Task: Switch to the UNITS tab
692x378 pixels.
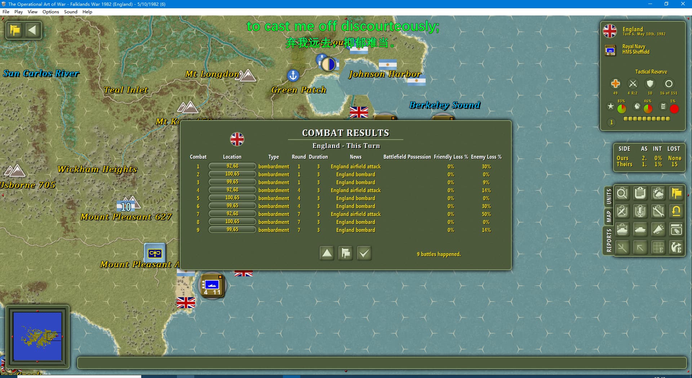Action: [609, 196]
